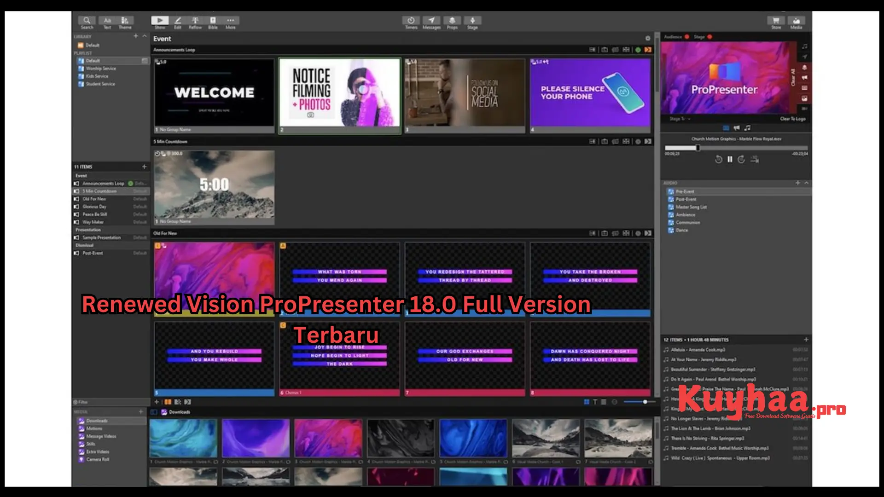Viewport: 884px width, 497px height.
Task: Open the Props panel
Action: [x=452, y=22]
